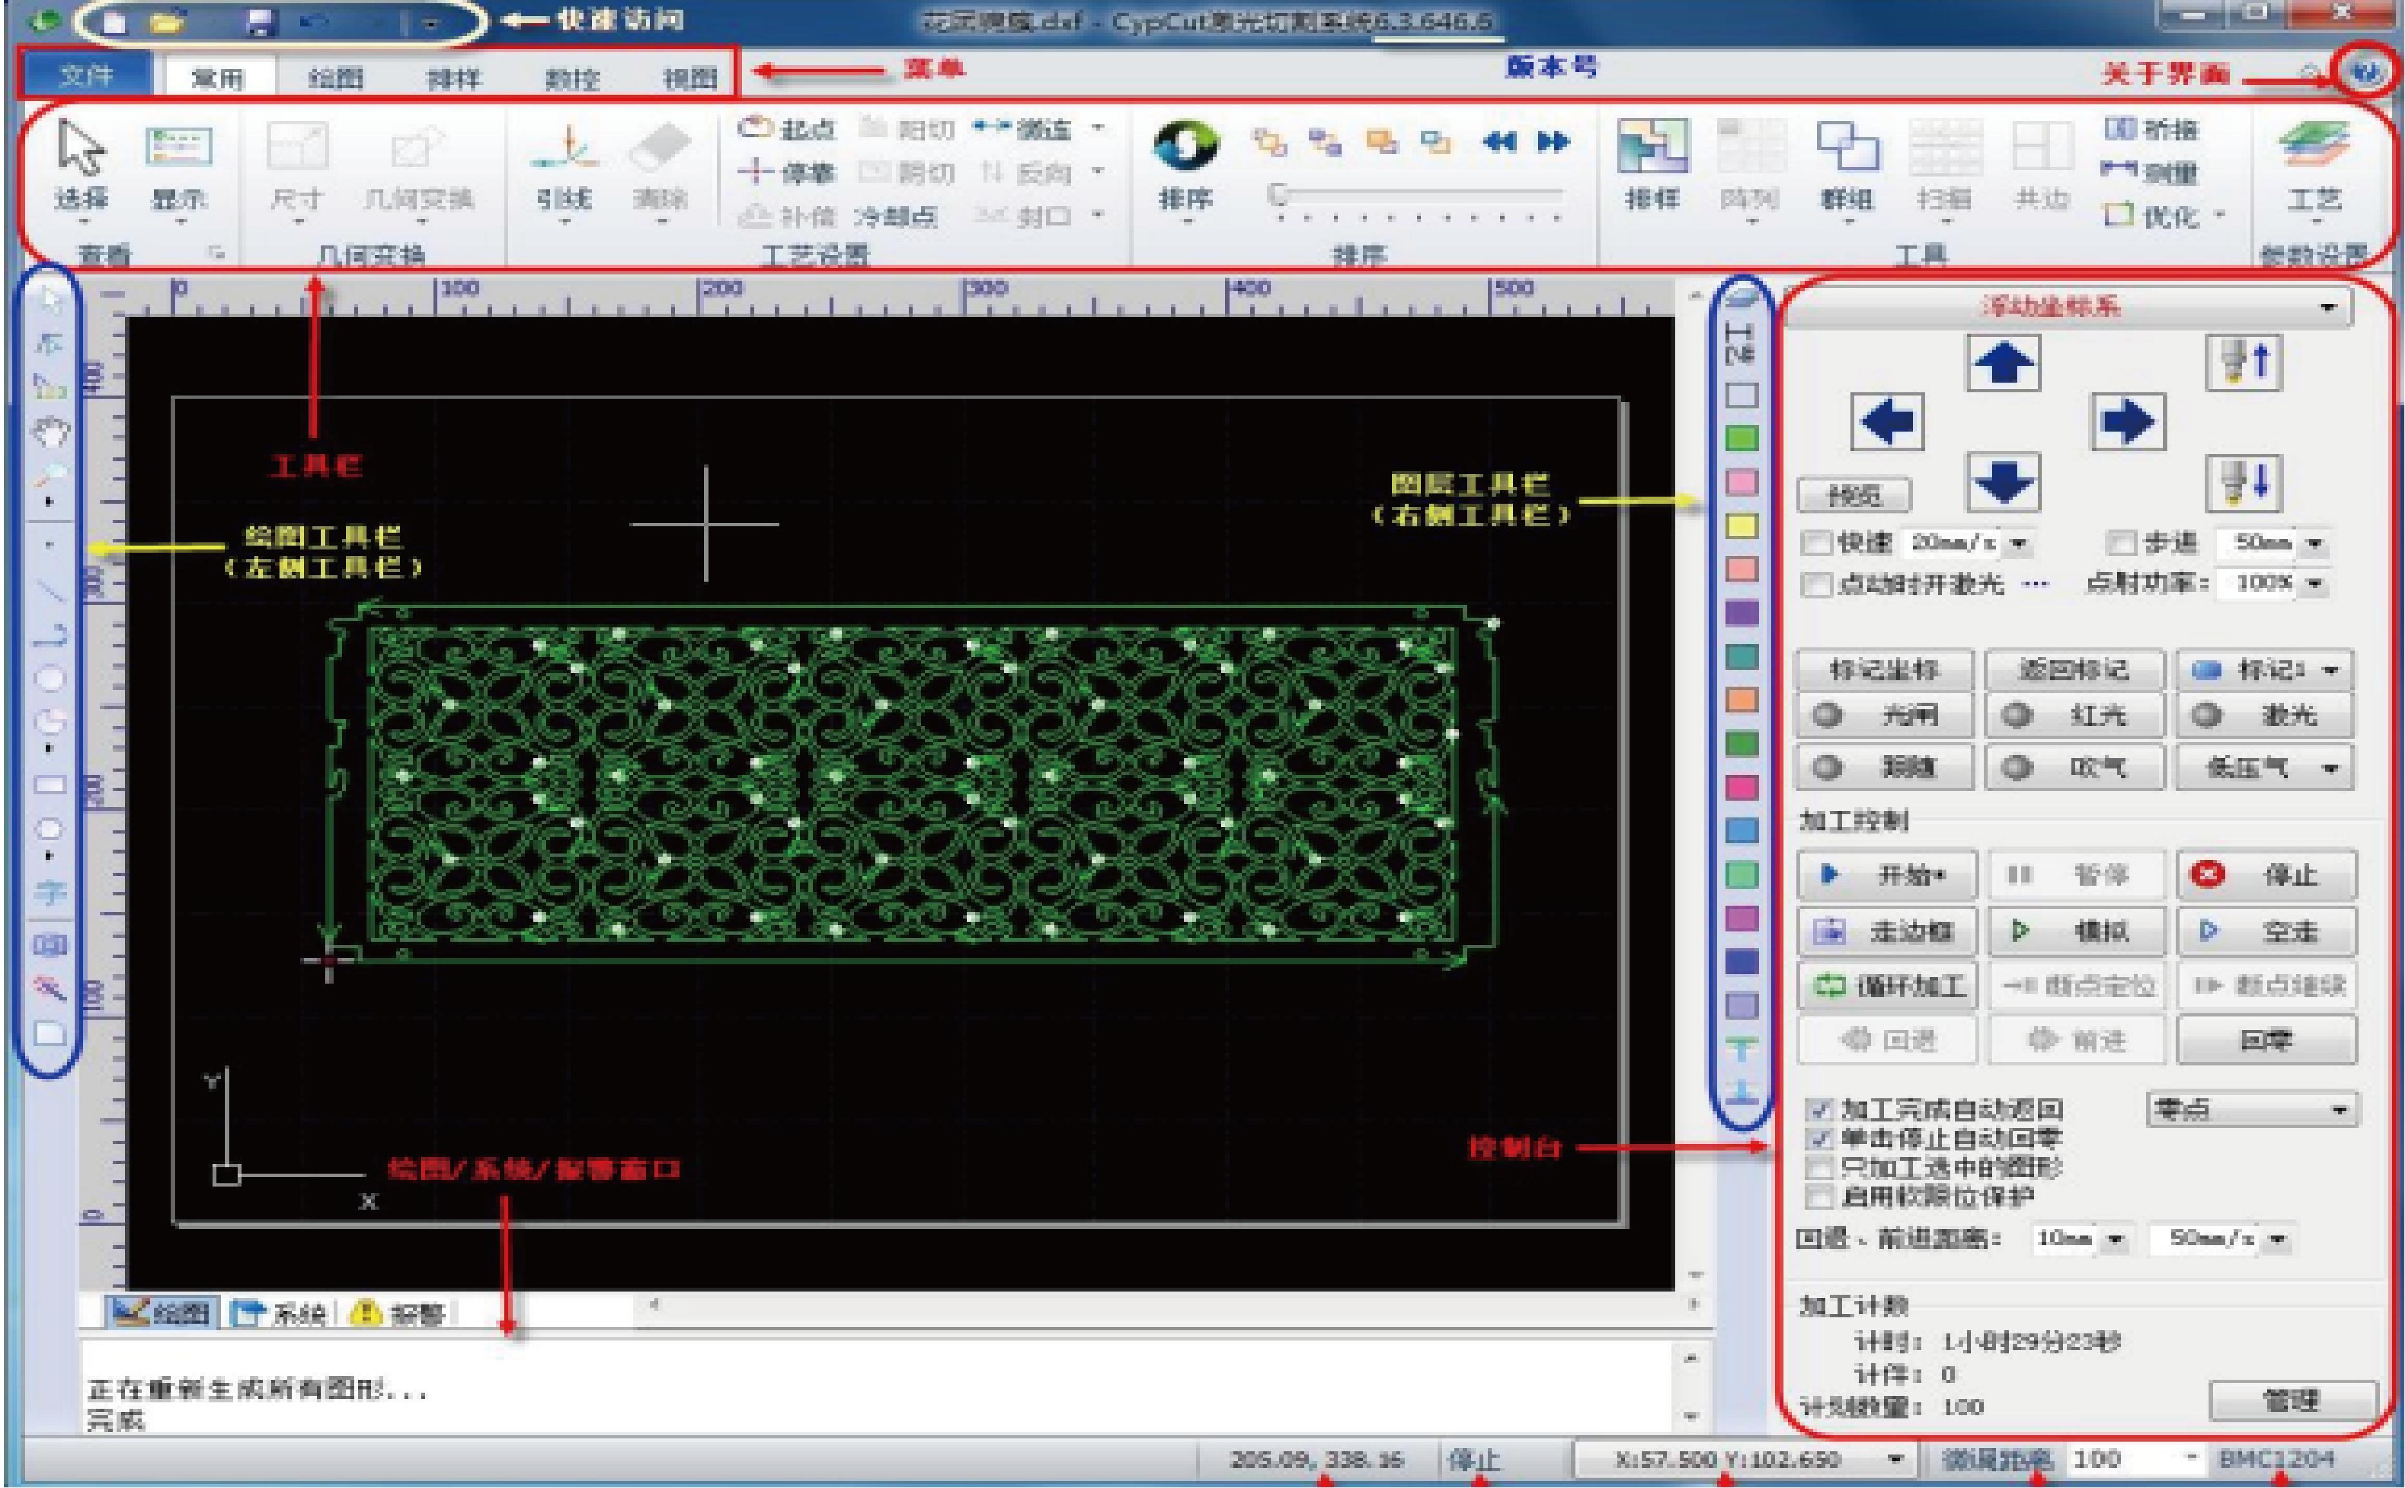Enable the Fast (快速) jog checkbox
Image resolution: width=2405 pixels, height=1488 pixels.
tap(1816, 542)
